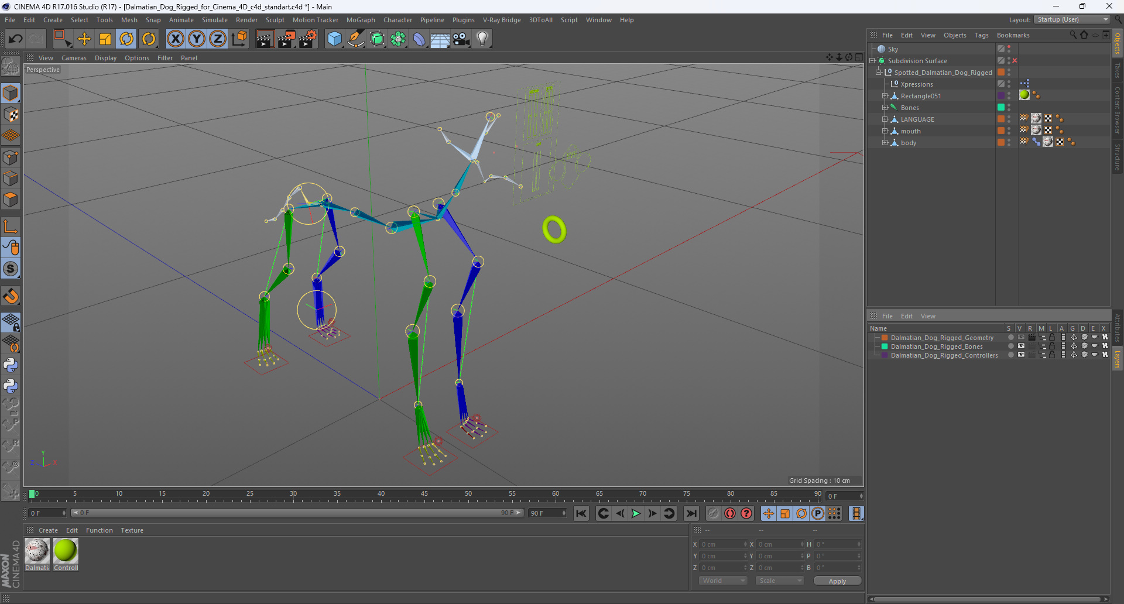Expand the mouth object
The image size is (1124, 604).
point(885,131)
